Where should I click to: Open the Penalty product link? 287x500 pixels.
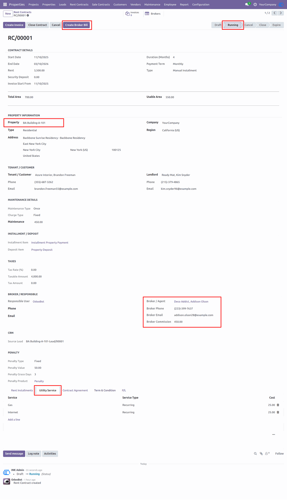(x=39, y=381)
